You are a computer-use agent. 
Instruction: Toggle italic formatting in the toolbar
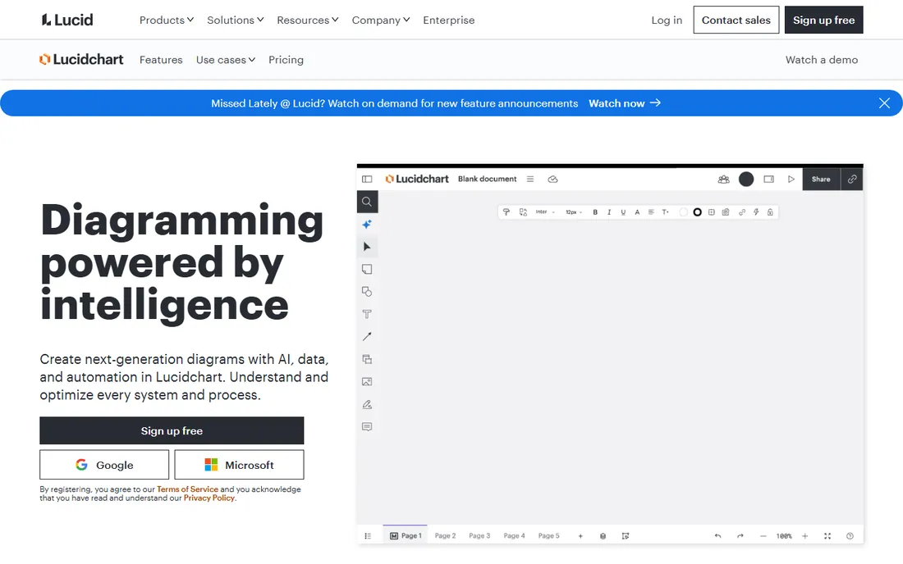click(x=609, y=212)
